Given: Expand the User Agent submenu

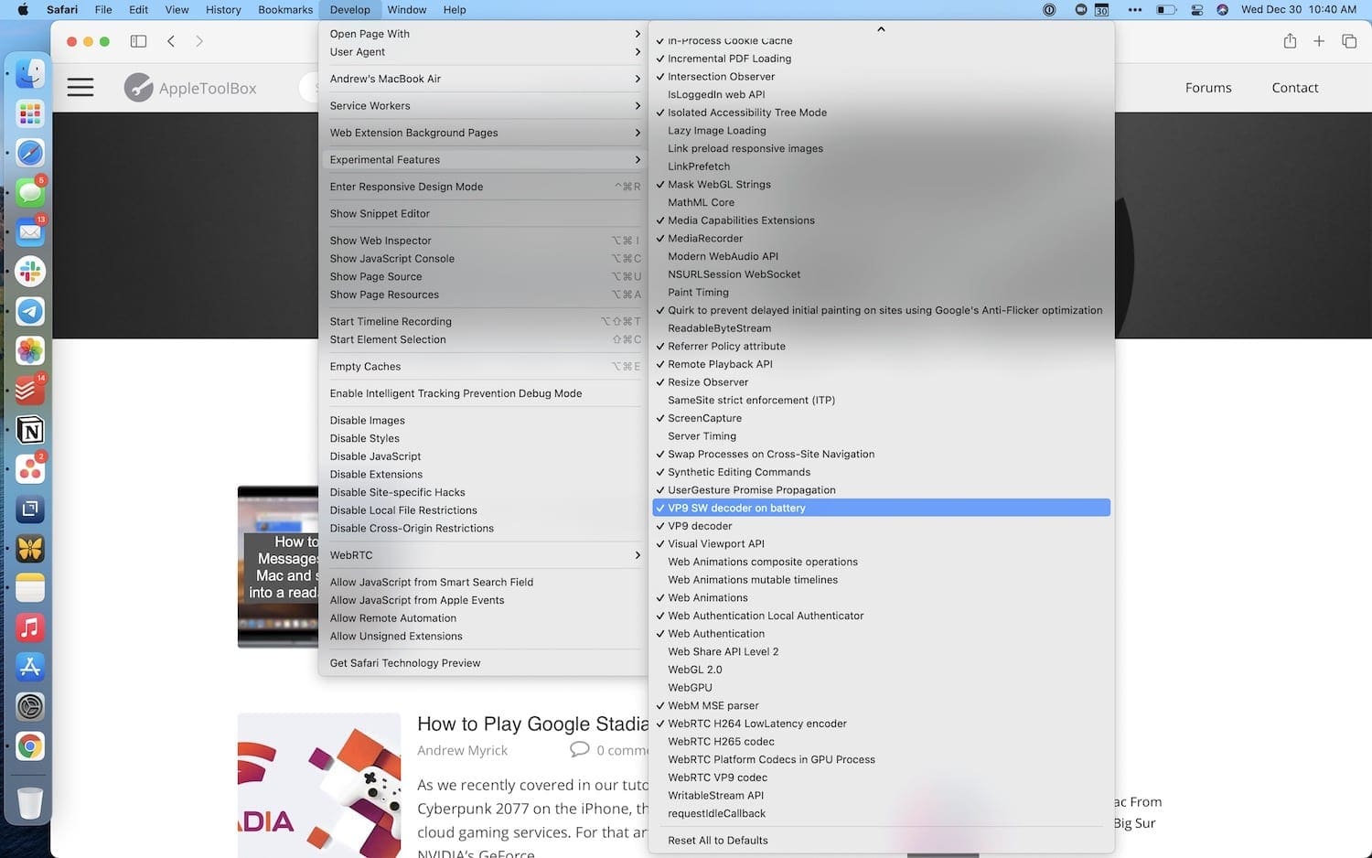Looking at the screenshot, I should [483, 52].
